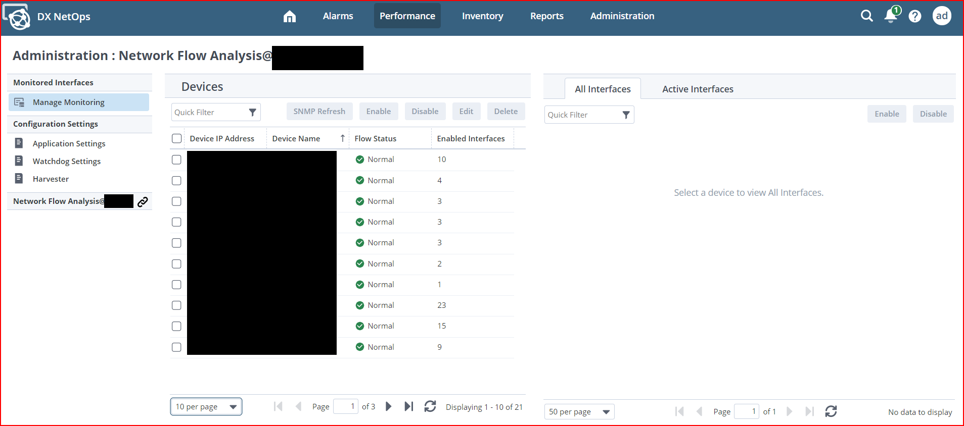Open the Inventory menu

coord(482,16)
